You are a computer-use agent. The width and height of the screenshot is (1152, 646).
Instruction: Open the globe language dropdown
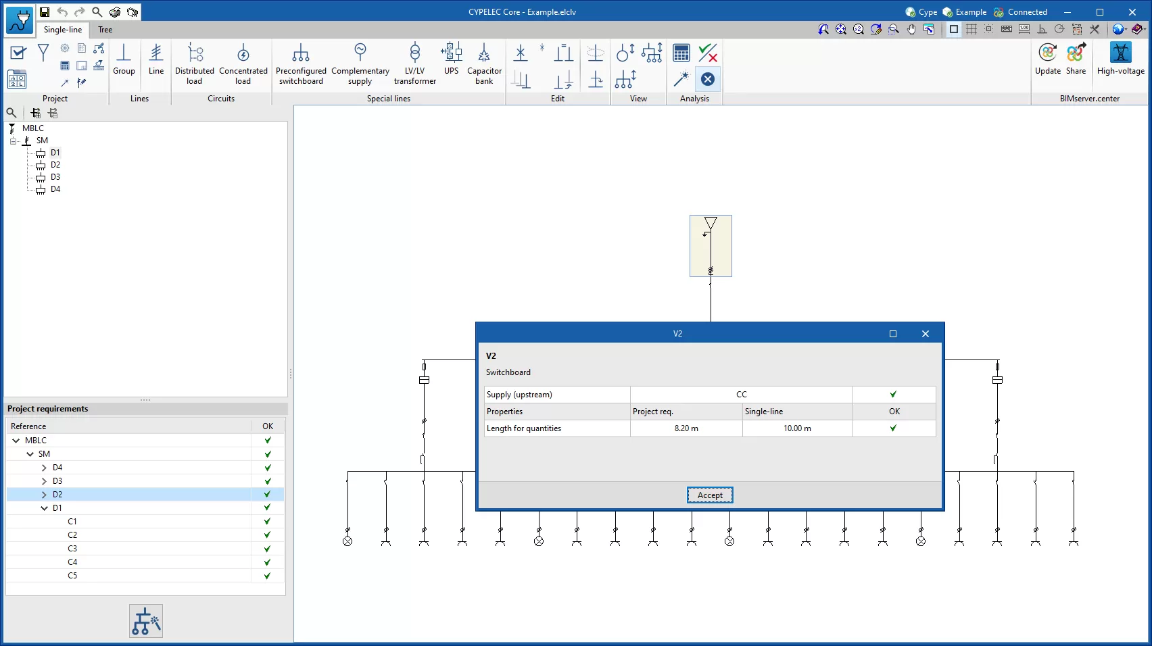[x=1120, y=29]
